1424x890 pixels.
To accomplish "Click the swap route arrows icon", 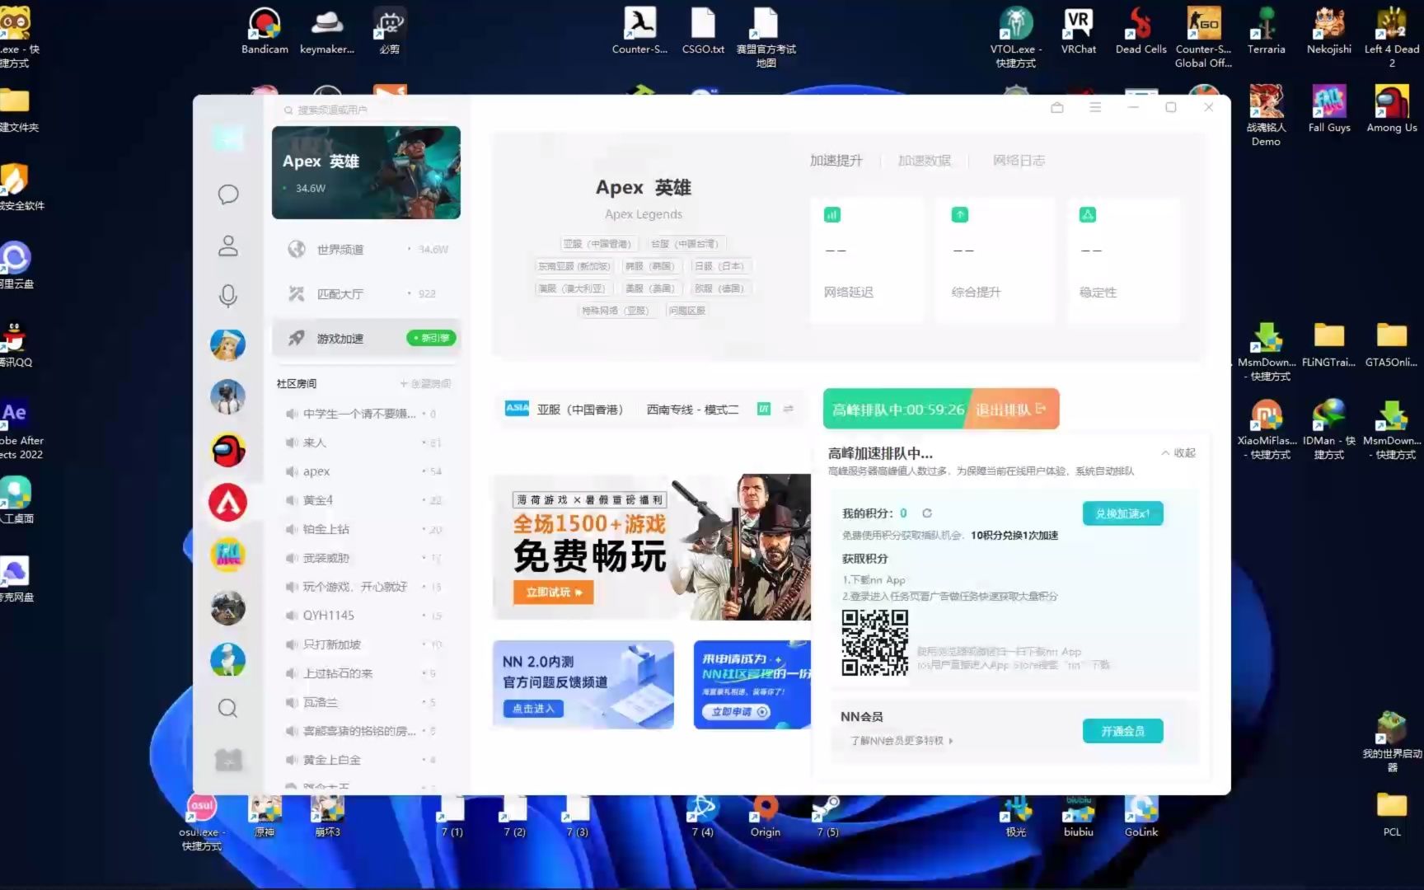I will [x=789, y=409].
